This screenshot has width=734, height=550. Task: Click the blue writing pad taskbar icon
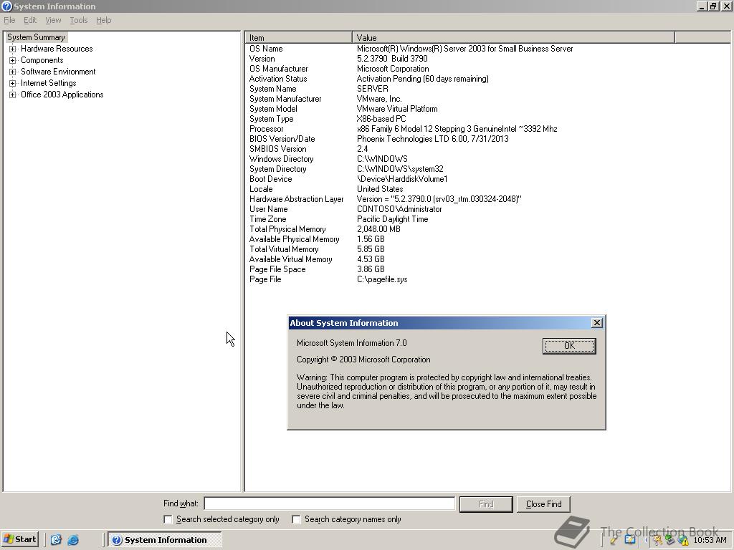pos(629,540)
